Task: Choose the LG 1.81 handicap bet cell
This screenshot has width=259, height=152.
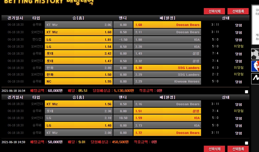Action: 79,40
